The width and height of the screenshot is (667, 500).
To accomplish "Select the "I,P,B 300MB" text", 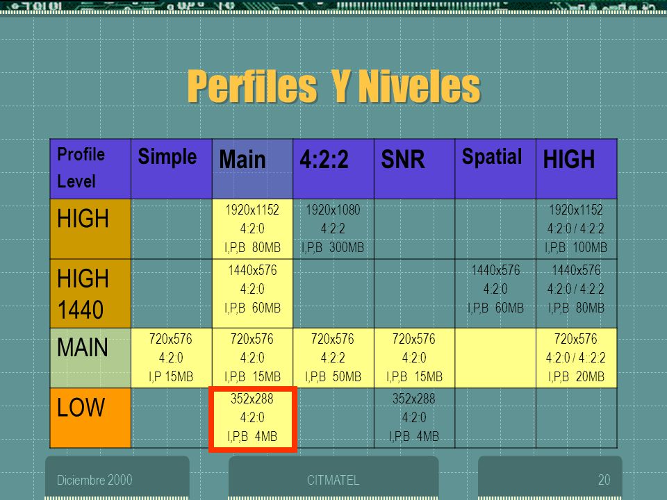I will click(x=333, y=247).
